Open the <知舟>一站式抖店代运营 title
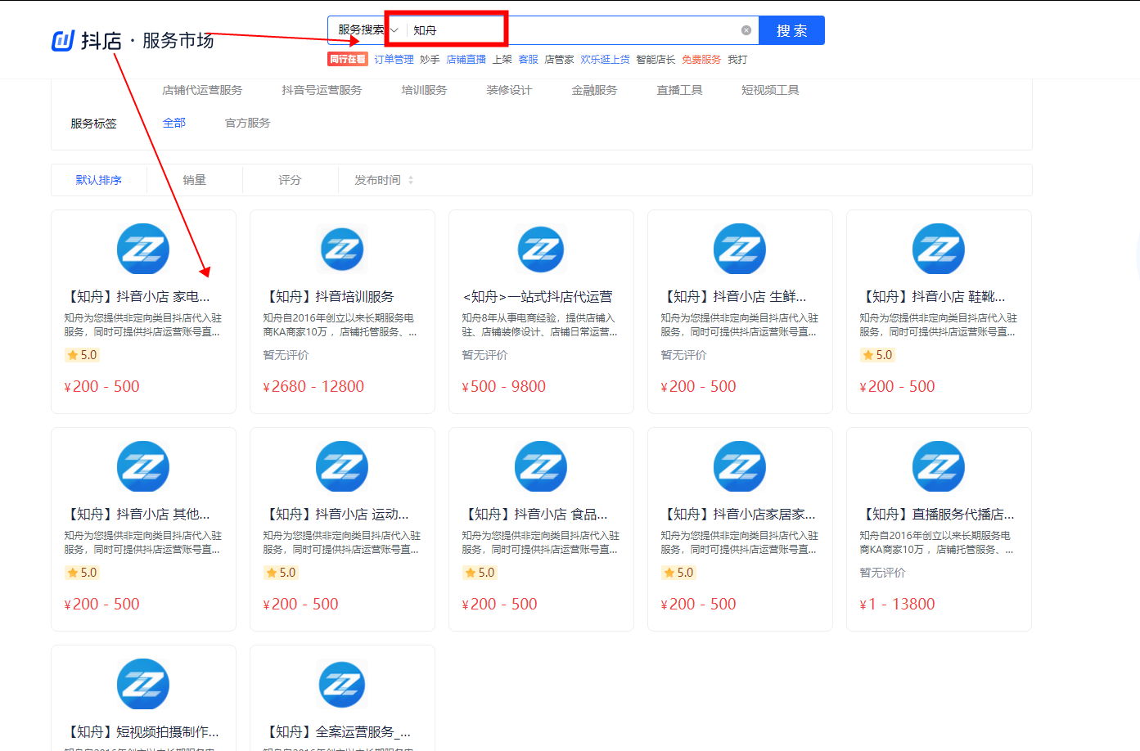 (x=538, y=297)
